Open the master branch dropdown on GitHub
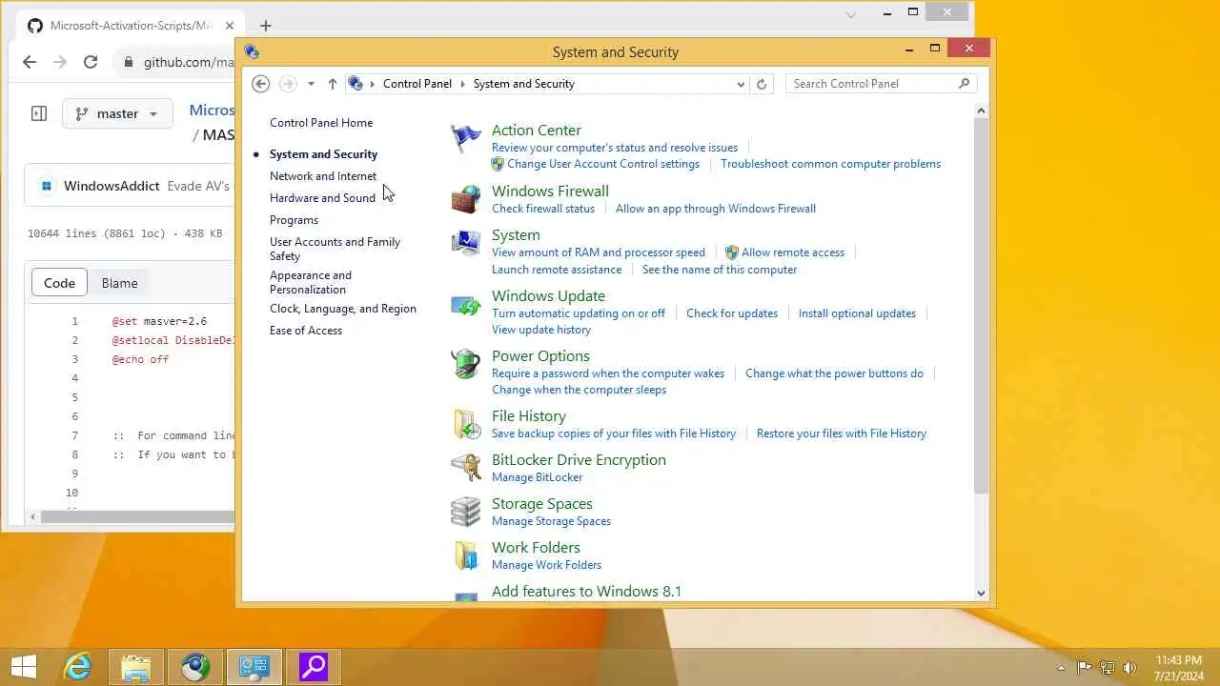The image size is (1220, 686). click(118, 113)
